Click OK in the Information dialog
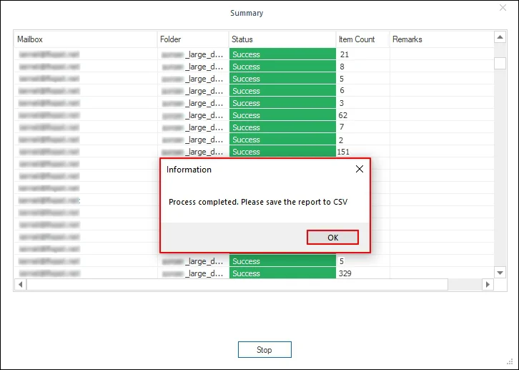The image size is (519, 370). 332,238
